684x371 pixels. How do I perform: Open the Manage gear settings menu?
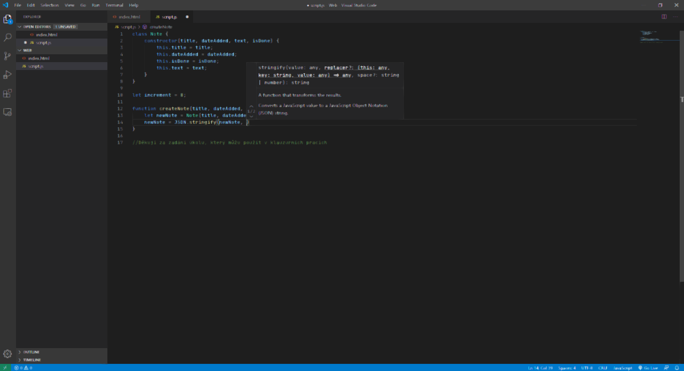click(7, 354)
